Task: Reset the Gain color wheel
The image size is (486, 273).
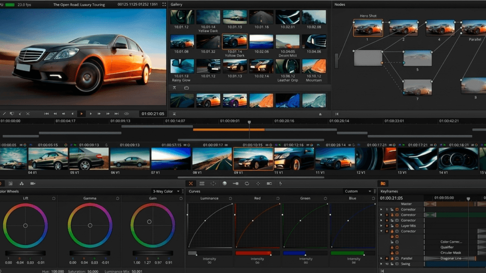Action: coord(181,198)
